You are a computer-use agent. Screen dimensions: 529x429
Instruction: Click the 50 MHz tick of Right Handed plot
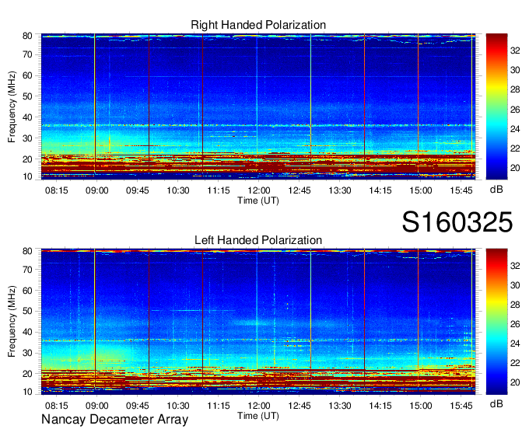pos(27,96)
